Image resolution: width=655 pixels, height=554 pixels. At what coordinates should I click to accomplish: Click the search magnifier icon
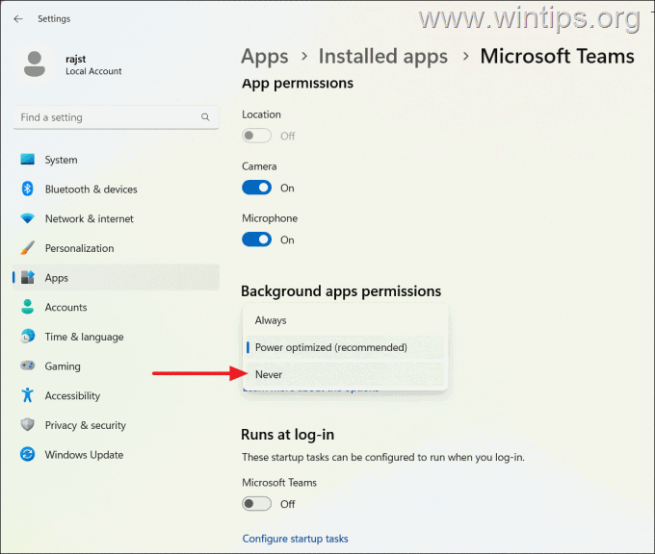(x=205, y=117)
